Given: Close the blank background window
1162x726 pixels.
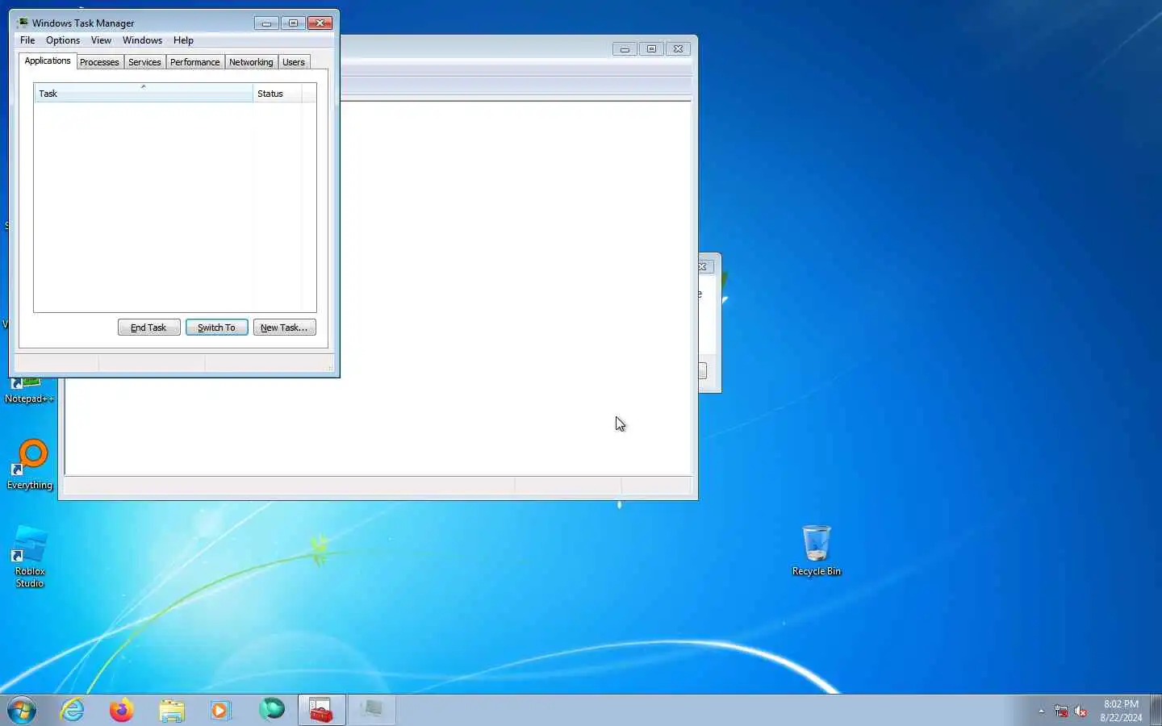Looking at the screenshot, I should pos(678,49).
